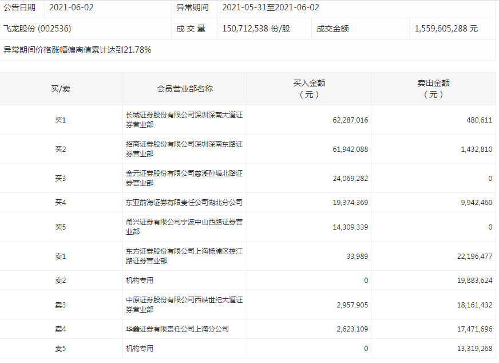
Task: Select buy amount 24,069,282
Action: [350, 178]
